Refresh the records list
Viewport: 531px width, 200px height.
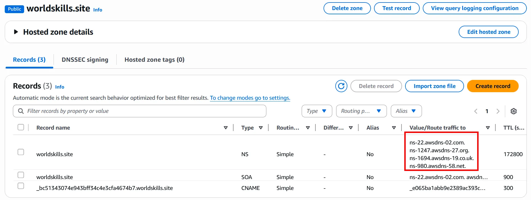click(341, 86)
